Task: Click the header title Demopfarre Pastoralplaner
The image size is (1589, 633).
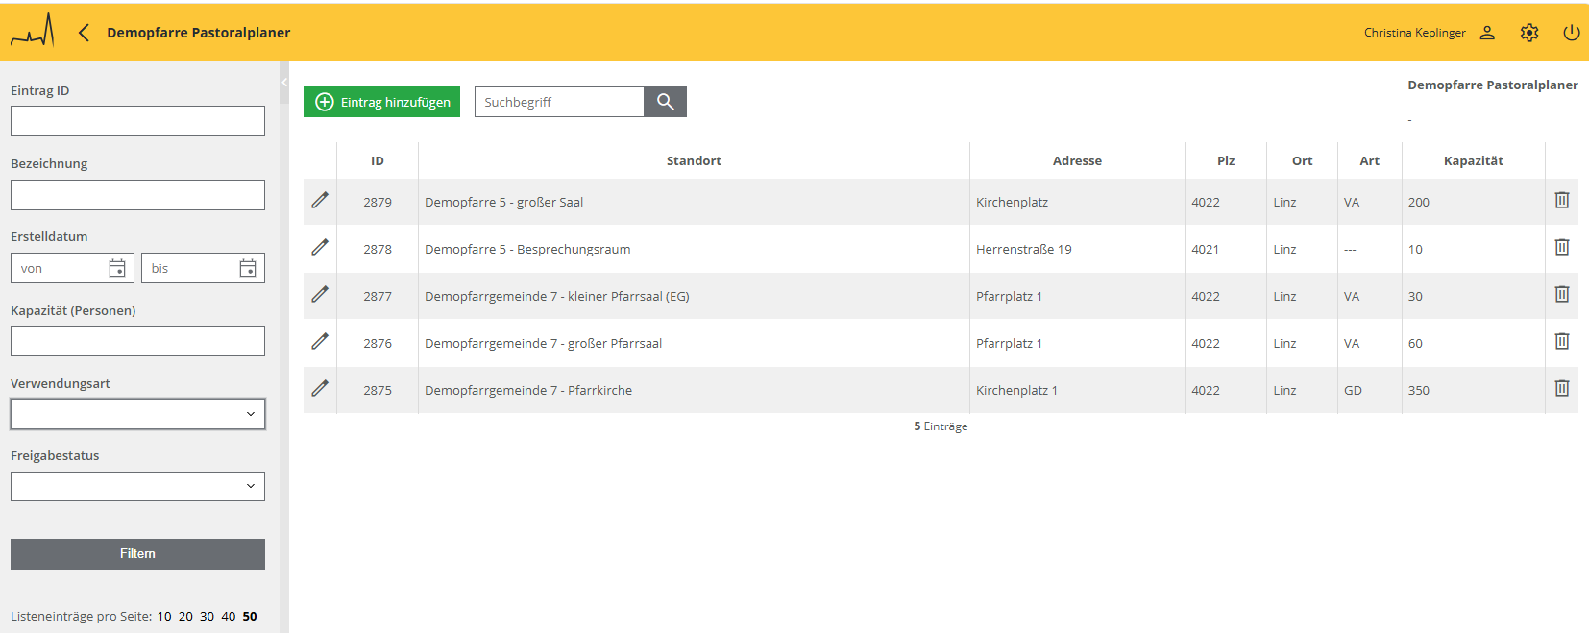Action: (198, 33)
